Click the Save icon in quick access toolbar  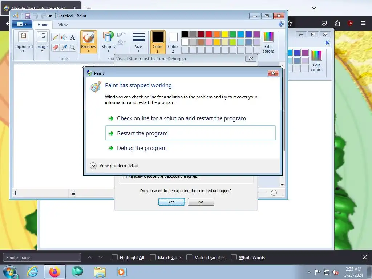pyautogui.click(x=28, y=16)
